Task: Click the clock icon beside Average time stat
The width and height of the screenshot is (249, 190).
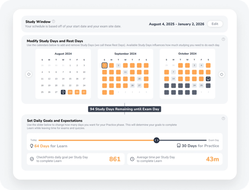Action: point(132,159)
